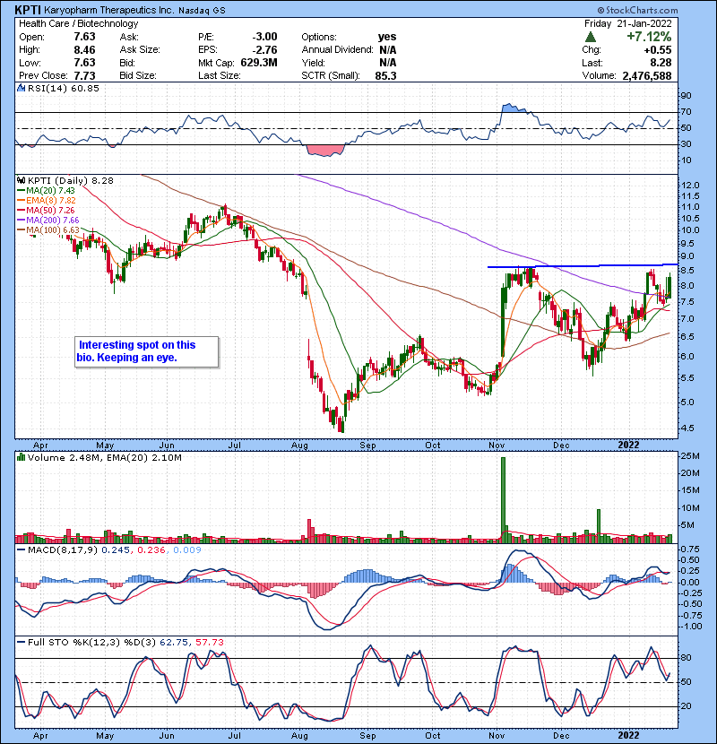Click the Volume 2.48M, EMA(20) 2.10M label
Screen dimensions: 717x744
(x=104, y=458)
